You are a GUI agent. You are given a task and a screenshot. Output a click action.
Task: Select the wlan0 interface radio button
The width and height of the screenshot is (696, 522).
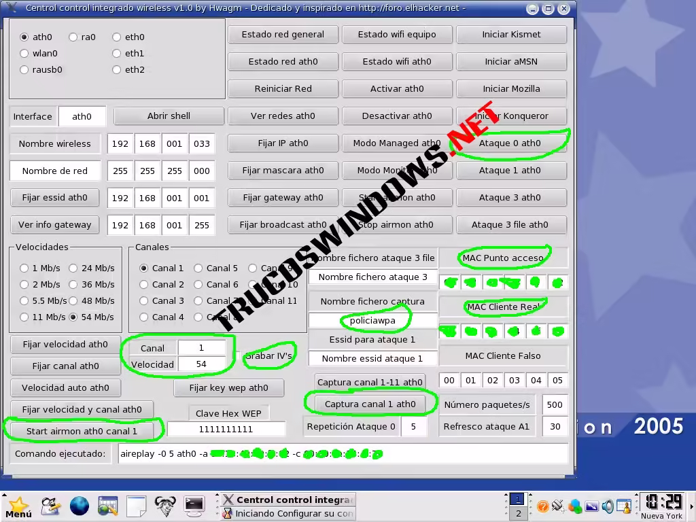click(24, 53)
